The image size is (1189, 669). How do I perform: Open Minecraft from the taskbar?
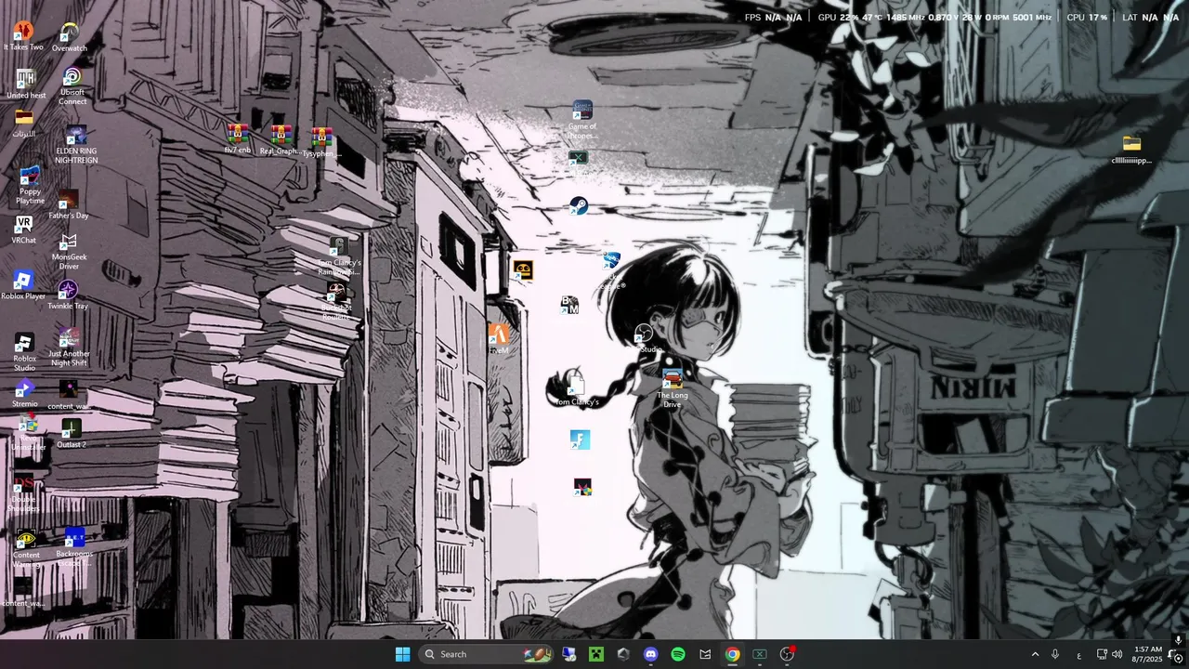(x=596, y=654)
